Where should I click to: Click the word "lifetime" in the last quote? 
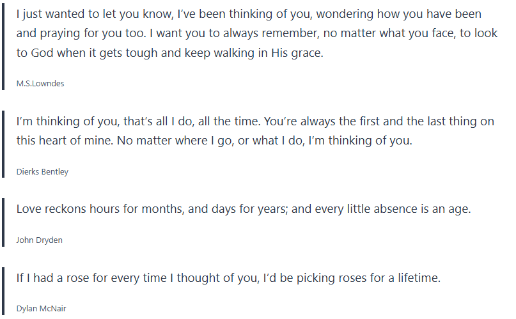(x=417, y=277)
